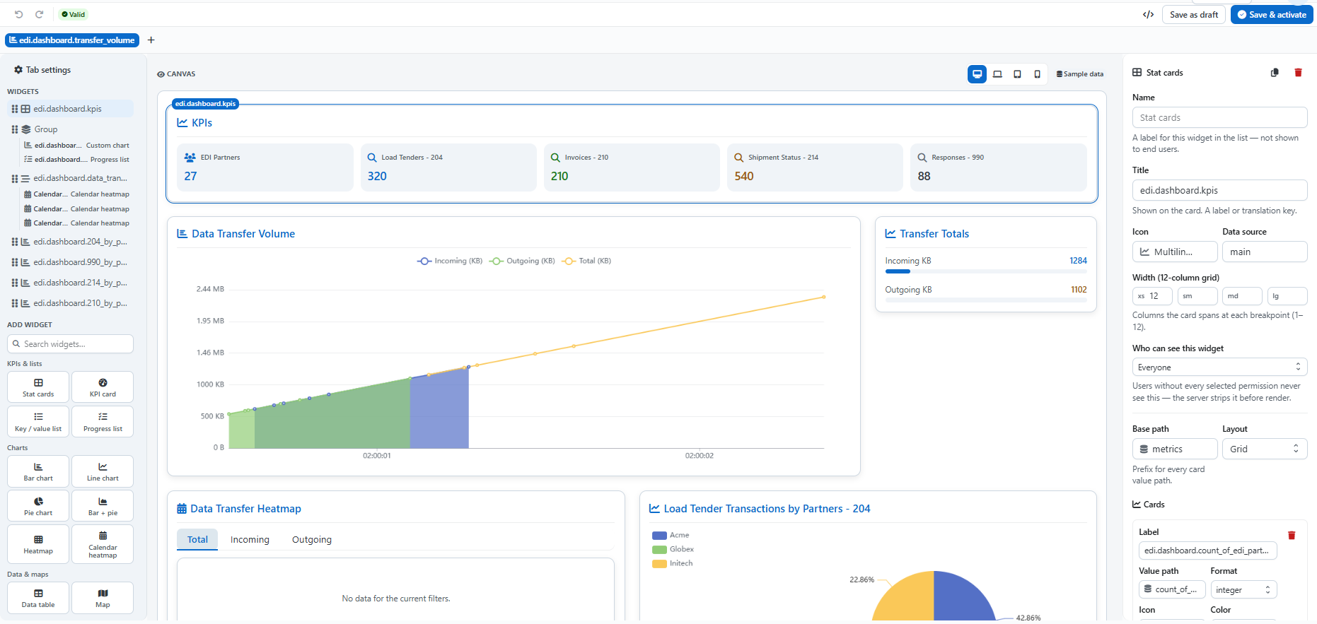
Task: Add a Map widget
Action: (x=103, y=597)
